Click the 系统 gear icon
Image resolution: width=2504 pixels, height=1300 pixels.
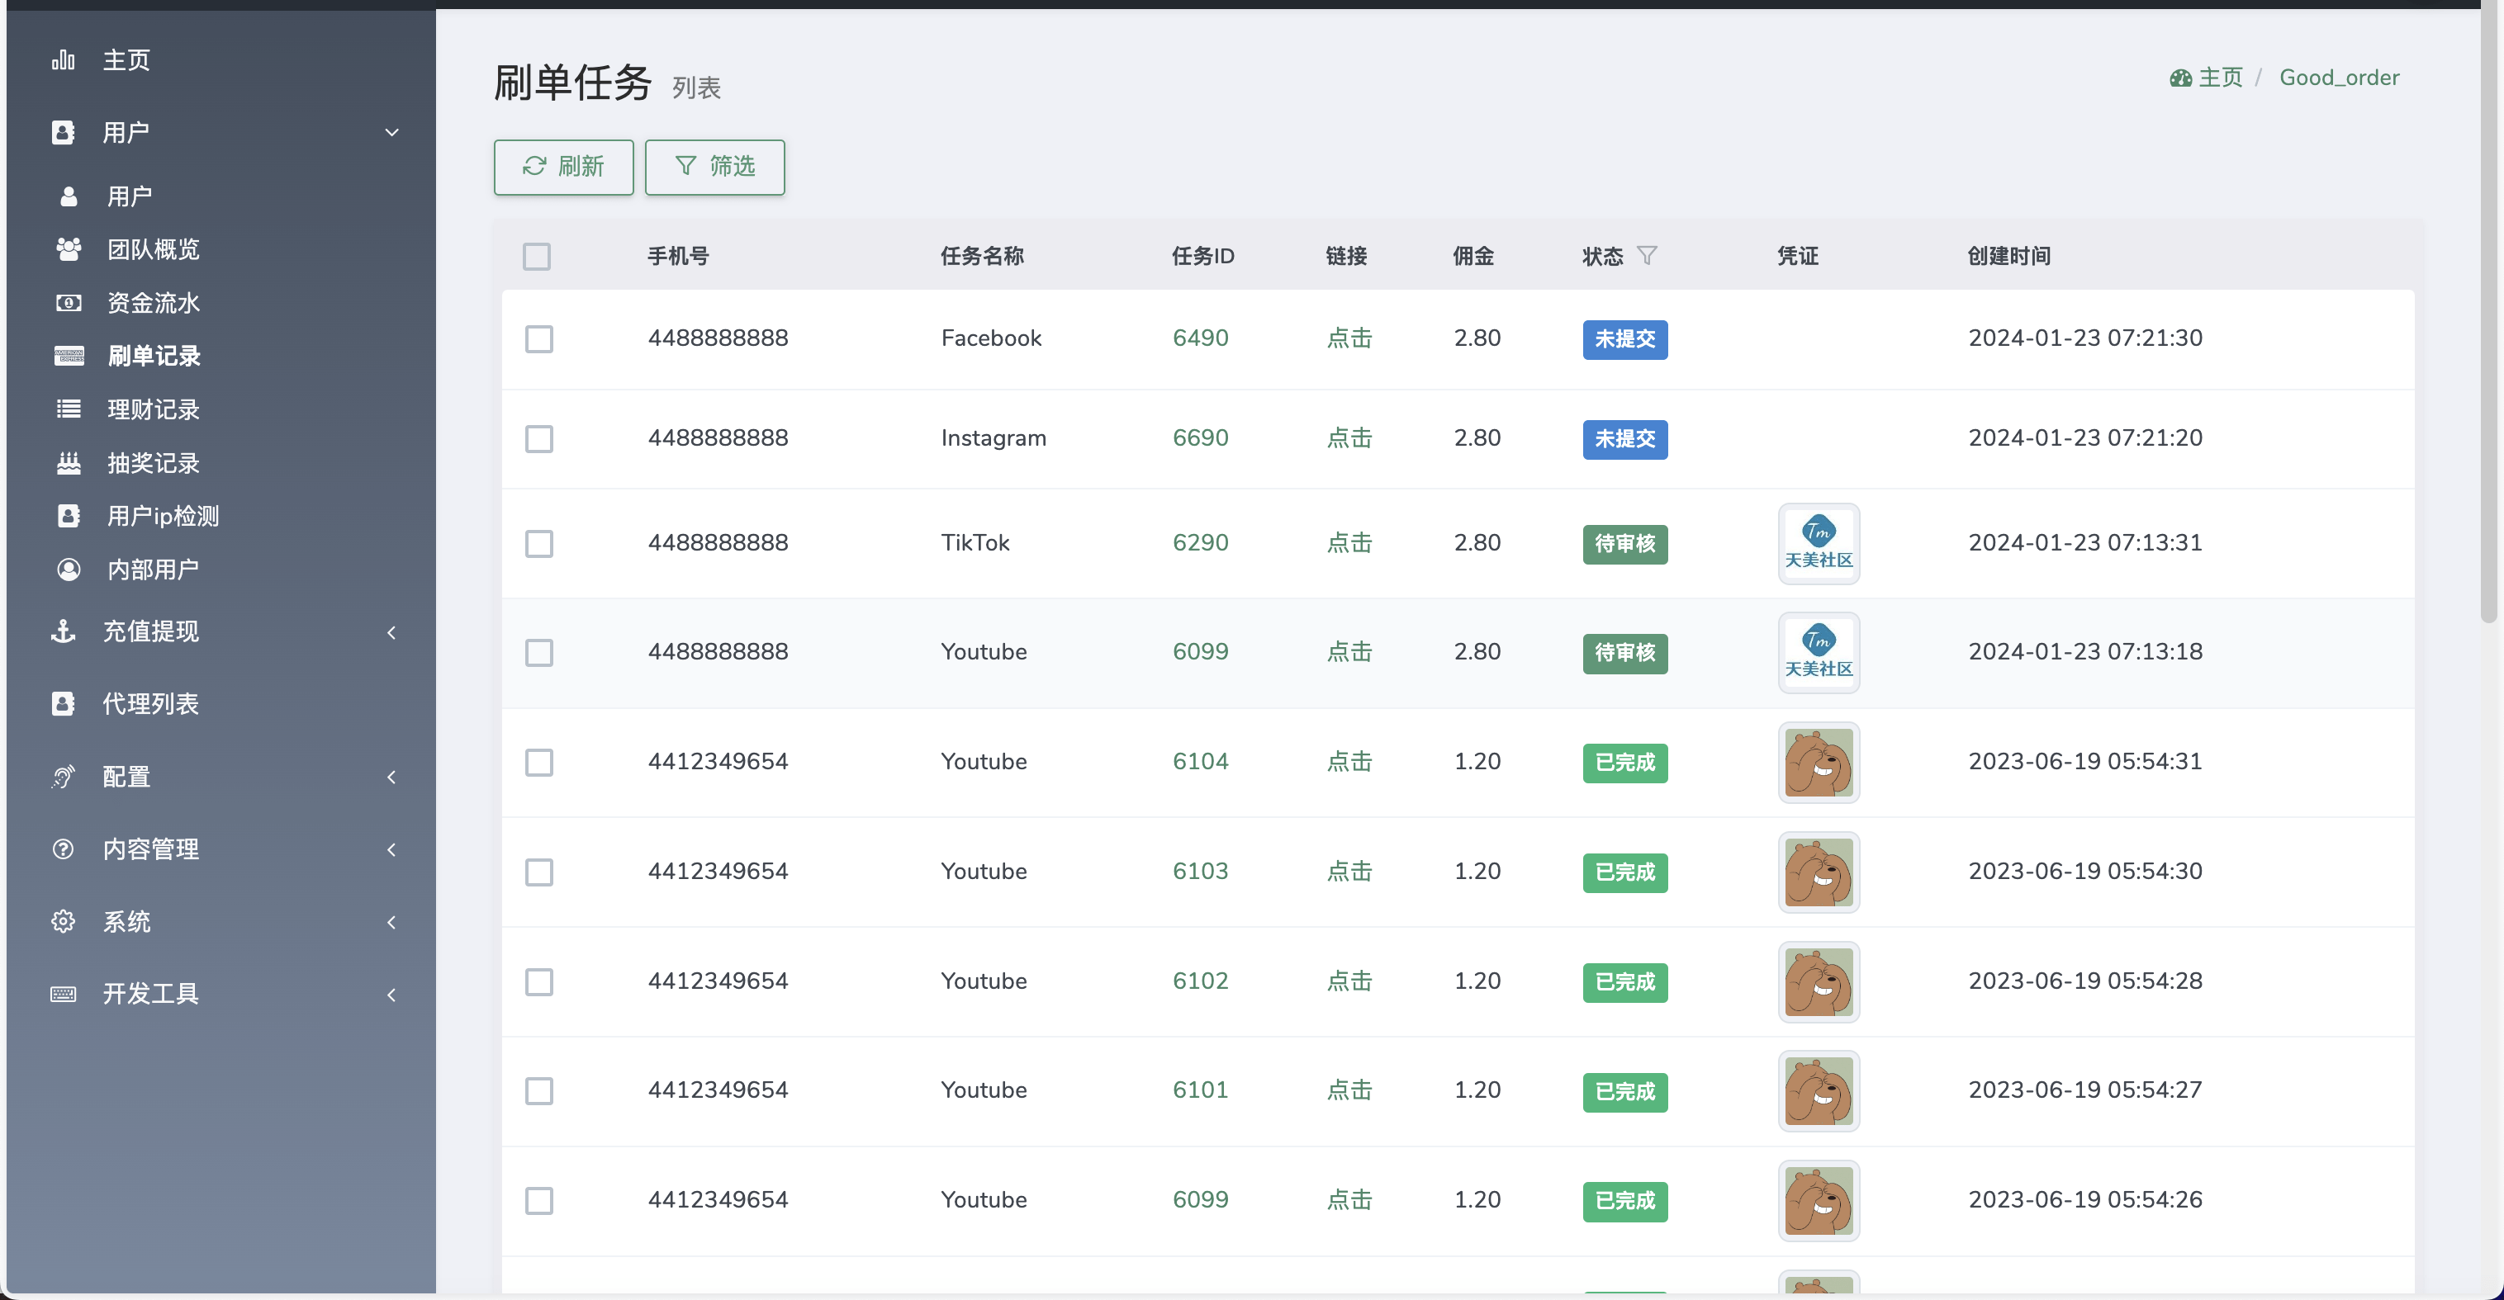point(64,921)
